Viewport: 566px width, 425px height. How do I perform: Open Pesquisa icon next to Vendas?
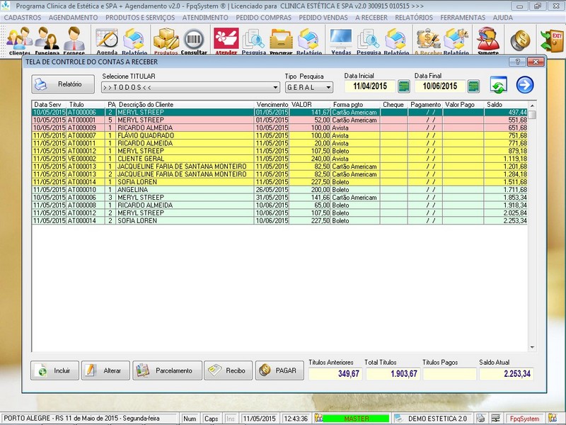coord(369,40)
